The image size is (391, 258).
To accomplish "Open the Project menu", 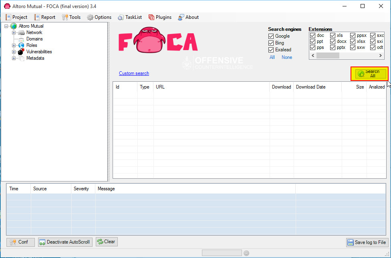I will pyautogui.click(x=16, y=17).
